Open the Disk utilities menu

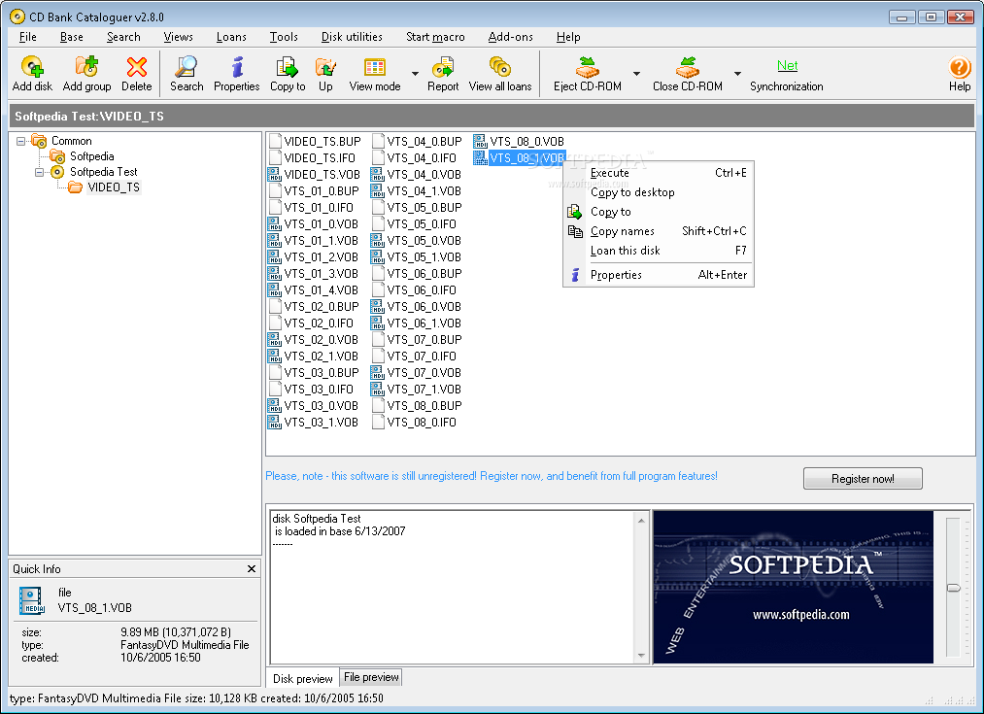point(352,37)
